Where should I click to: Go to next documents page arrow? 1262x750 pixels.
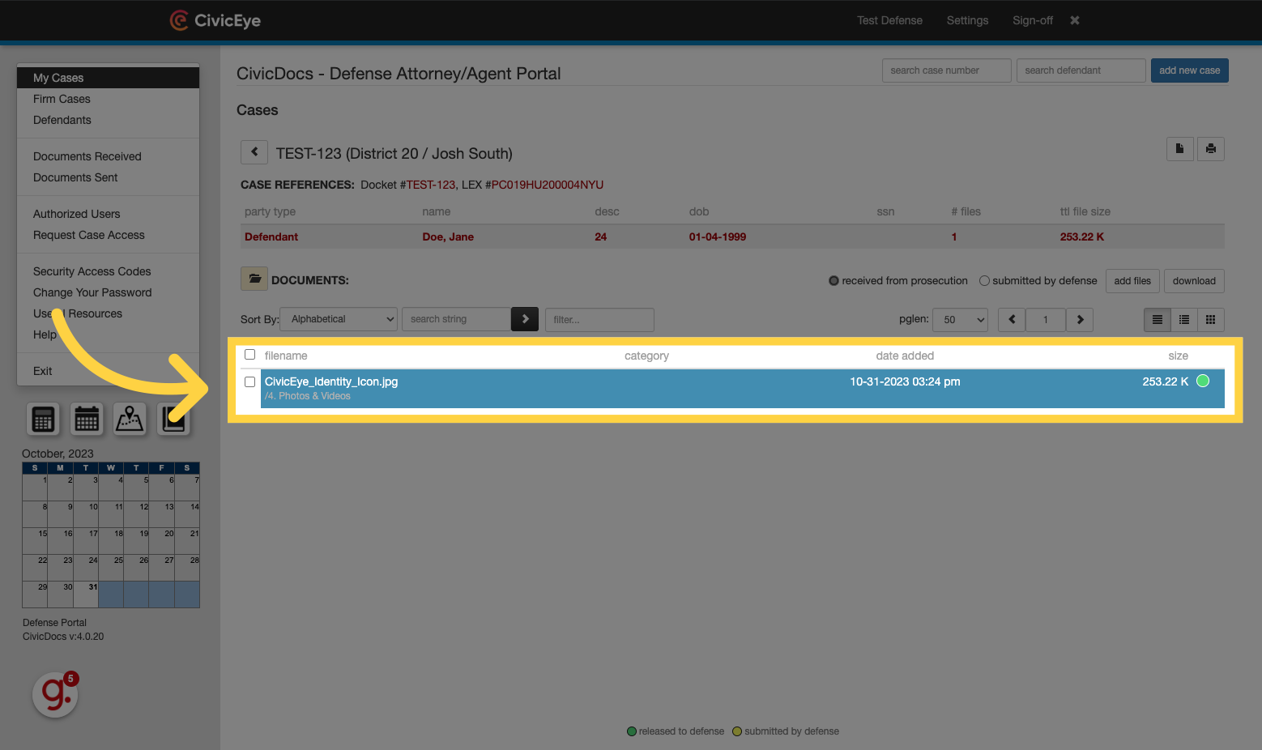(x=1080, y=320)
